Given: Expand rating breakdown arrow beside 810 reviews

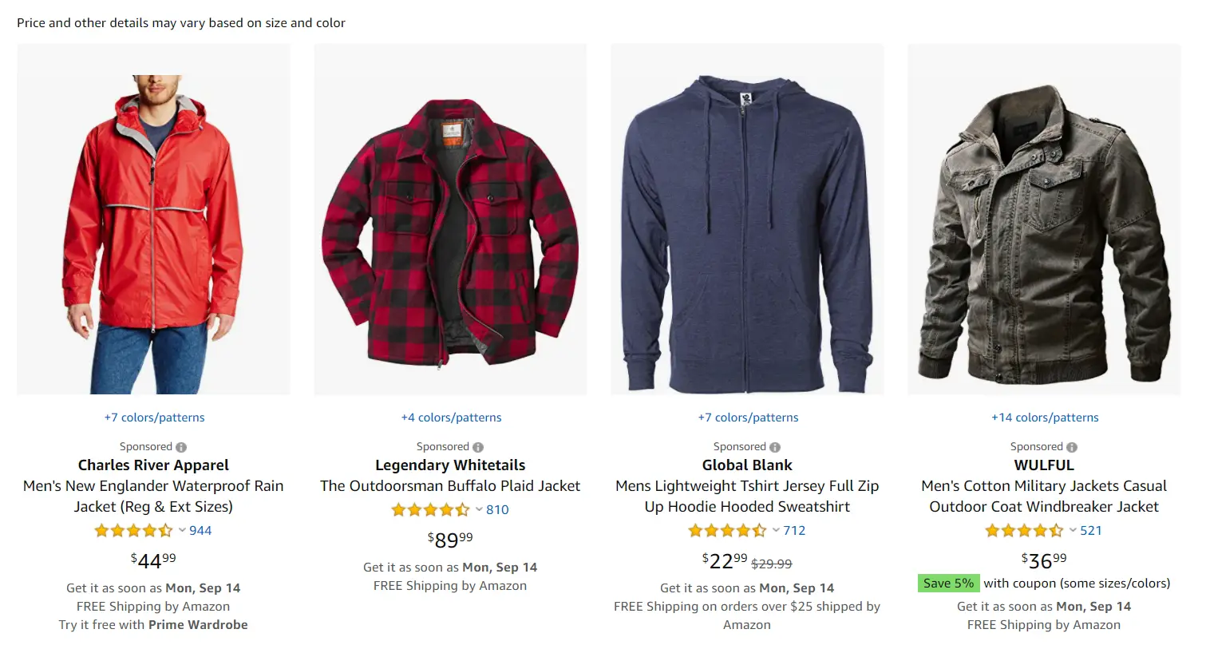Looking at the screenshot, I should click(479, 509).
